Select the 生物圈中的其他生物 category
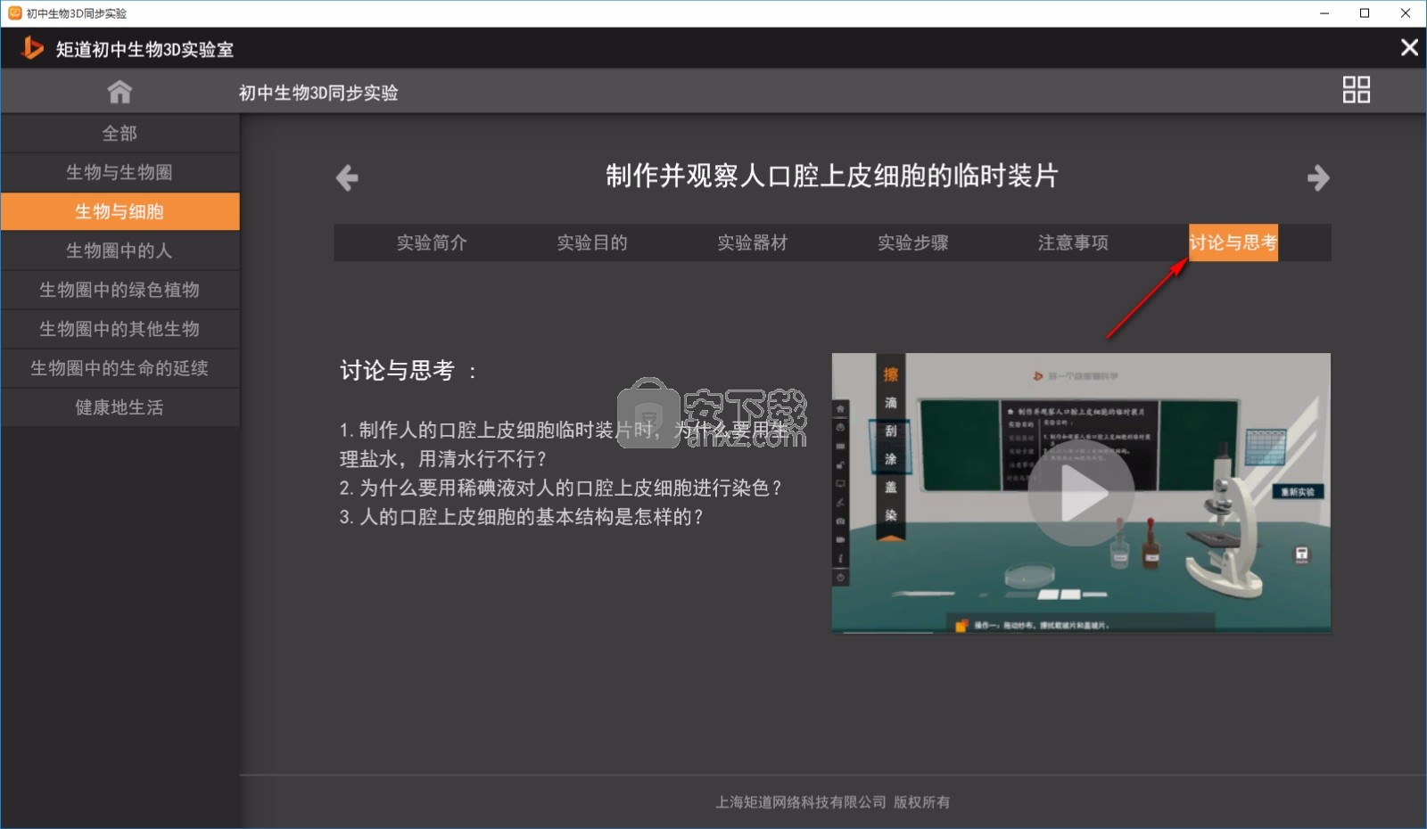The width and height of the screenshot is (1427, 829). pos(120,330)
